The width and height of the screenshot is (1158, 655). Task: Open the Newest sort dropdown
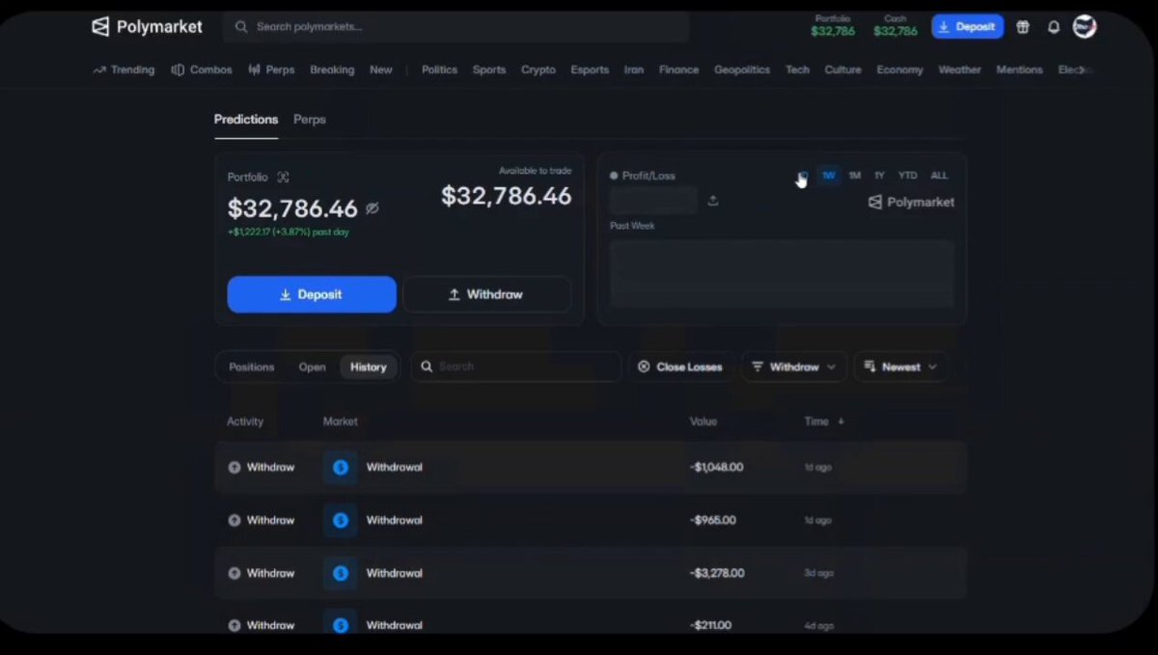900,367
